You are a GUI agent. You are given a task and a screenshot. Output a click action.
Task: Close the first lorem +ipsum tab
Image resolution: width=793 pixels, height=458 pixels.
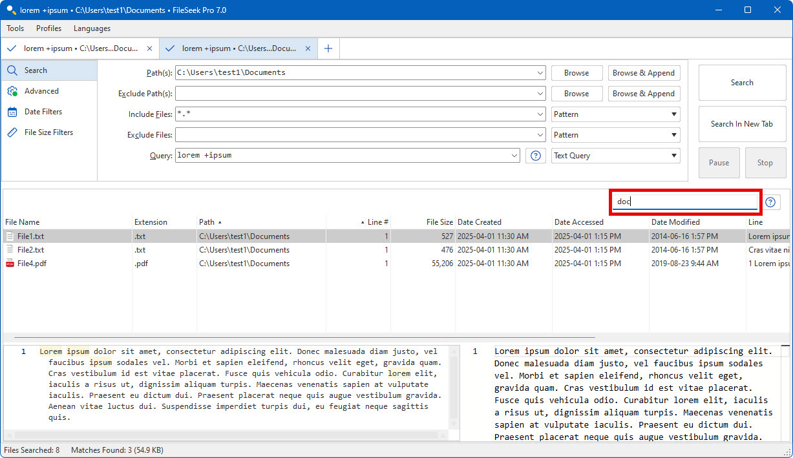coord(150,48)
